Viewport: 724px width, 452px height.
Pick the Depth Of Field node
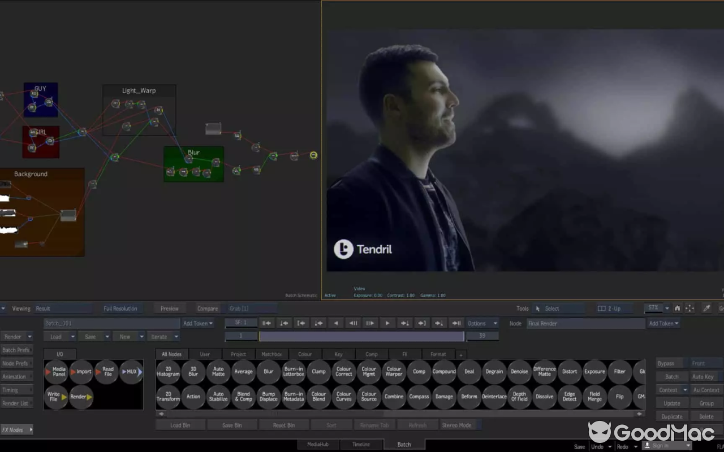click(x=519, y=397)
